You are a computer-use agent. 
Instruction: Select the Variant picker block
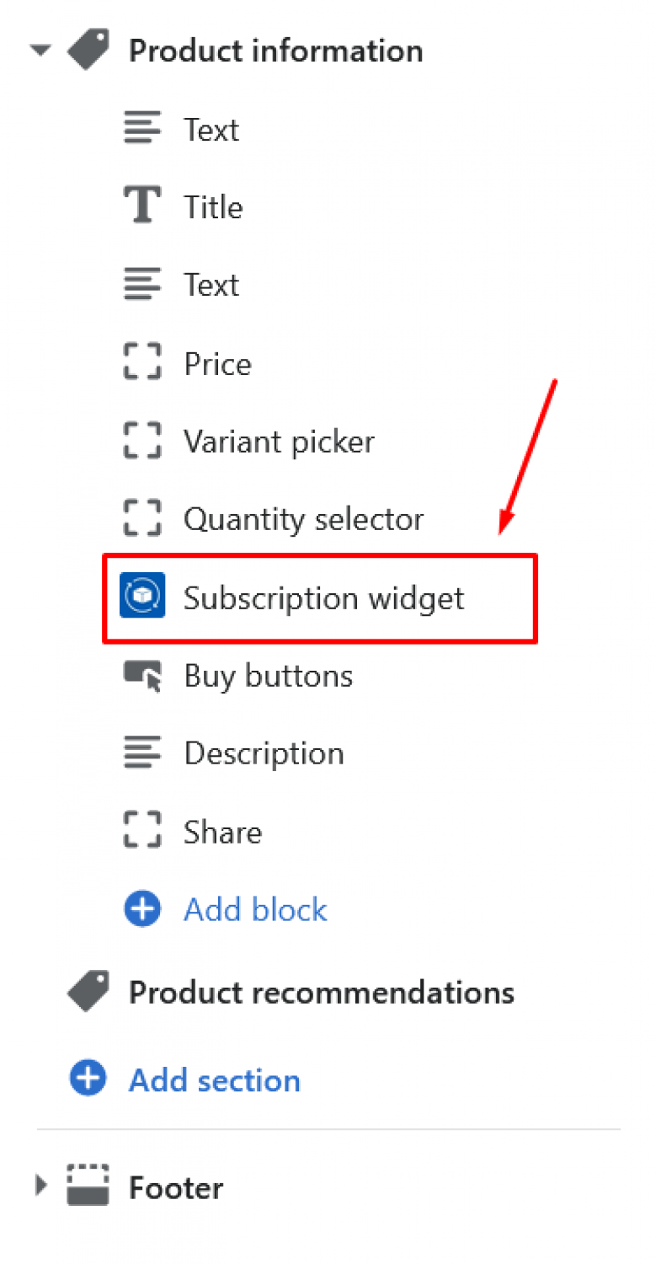point(249,442)
